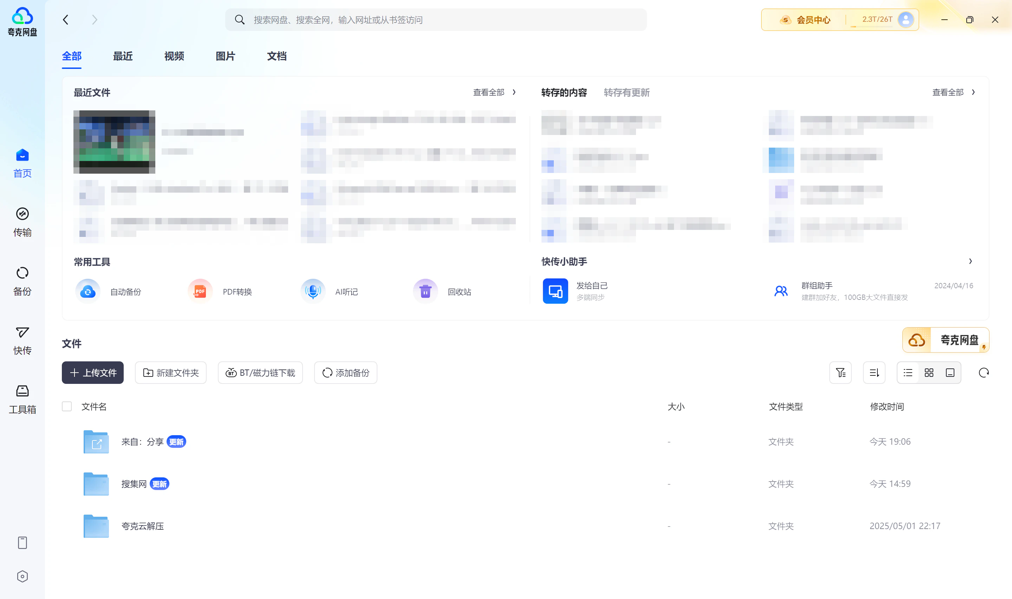Image resolution: width=1012 pixels, height=599 pixels.
Task: Open the 工具箱 toolbox sidebar section
Action: pos(22,400)
